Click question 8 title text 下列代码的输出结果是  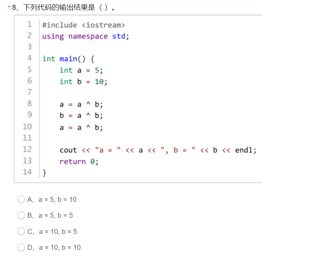(x=59, y=7)
